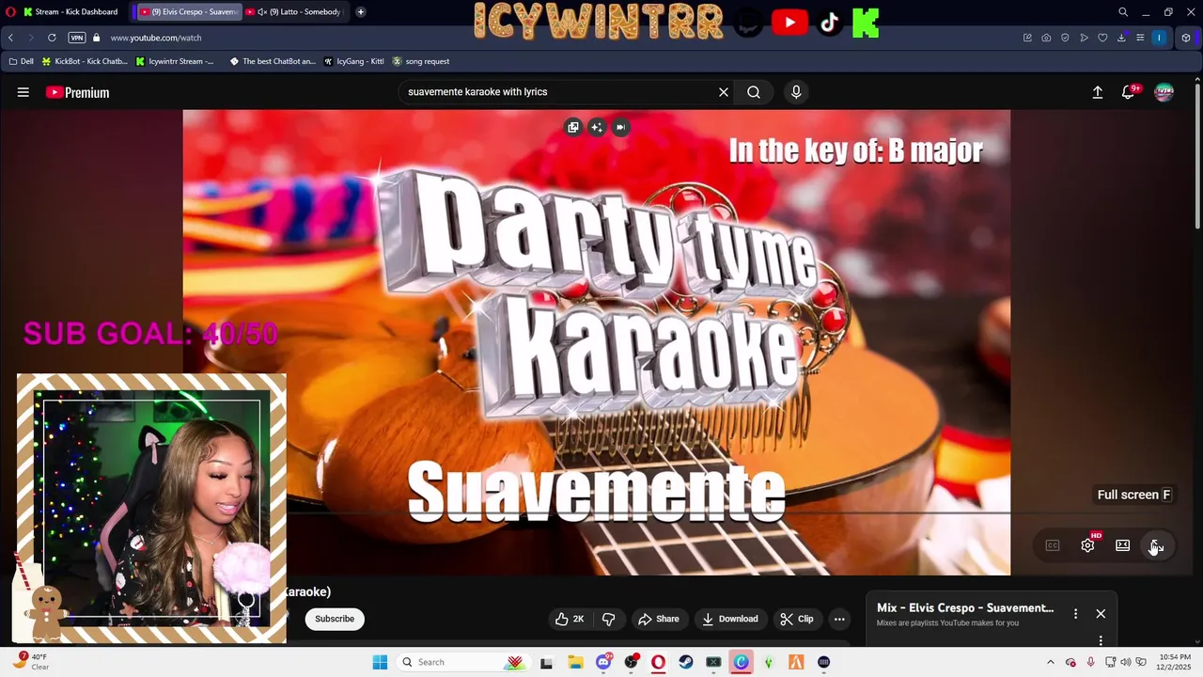This screenshot has height=677, width=1203.
Task: Open ad blocker shield icon
Action: click(x=1065, y=38)
